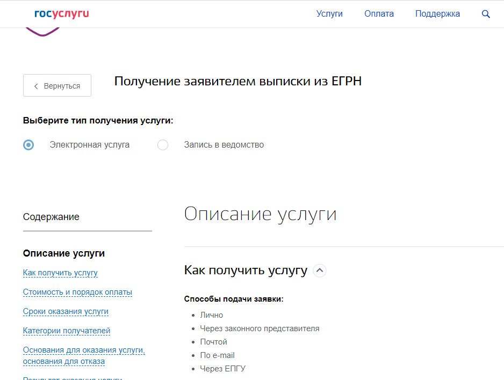Follow "Основания для оказания услуги" link
The height and width of the screenshot is (380, 504).
(x=84, y=356)
